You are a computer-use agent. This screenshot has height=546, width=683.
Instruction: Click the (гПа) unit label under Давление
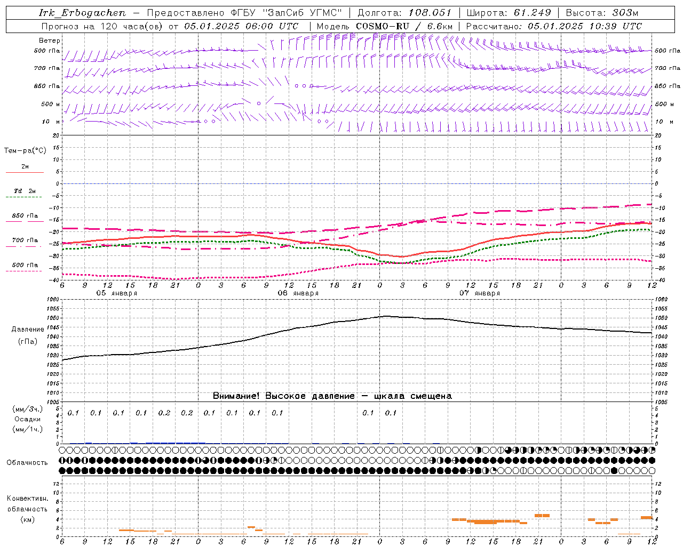coord(27,342)
